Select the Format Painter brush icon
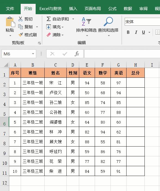The height and width of the screenshot is (191, 160). tap(20, 35)
